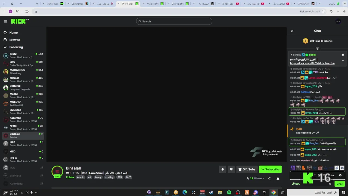Report the stream via warning icon
The width and height of the screenshot is (348, 196).
(278, 178)
